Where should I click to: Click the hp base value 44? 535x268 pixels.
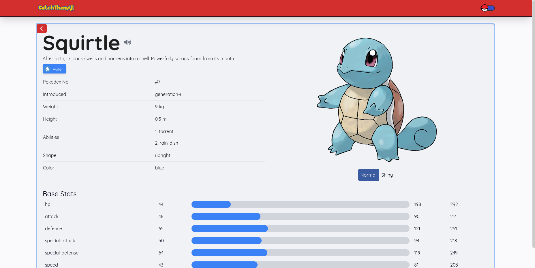coord(161,204)
